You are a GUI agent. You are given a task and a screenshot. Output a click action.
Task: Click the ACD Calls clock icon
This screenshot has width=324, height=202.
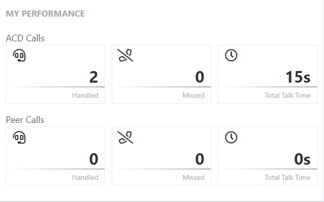tap(231, 55)
